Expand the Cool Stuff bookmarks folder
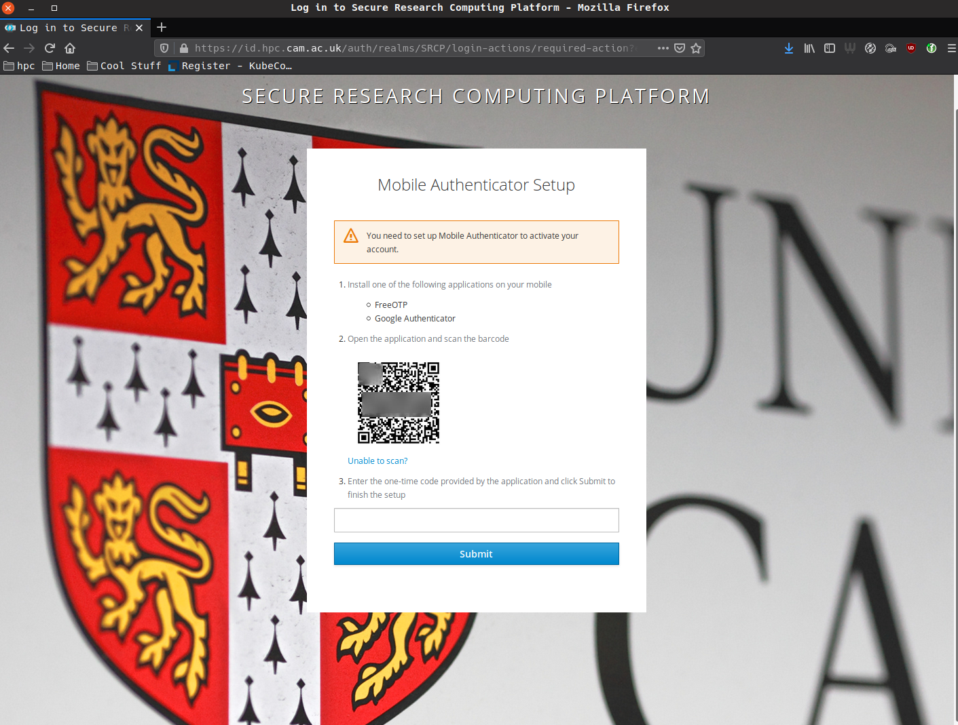The width and height of the screenshot is (958, 725). (124, 66)
